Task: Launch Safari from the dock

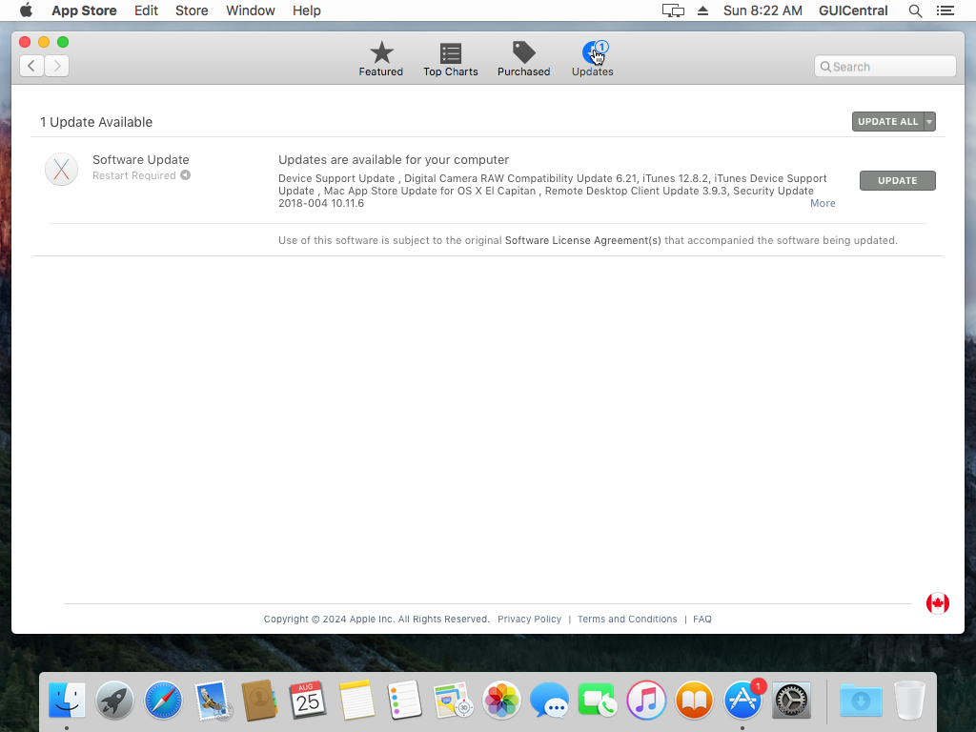Action: pos(163,701)
